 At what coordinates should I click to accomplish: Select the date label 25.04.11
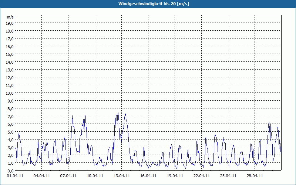(228, 176)
